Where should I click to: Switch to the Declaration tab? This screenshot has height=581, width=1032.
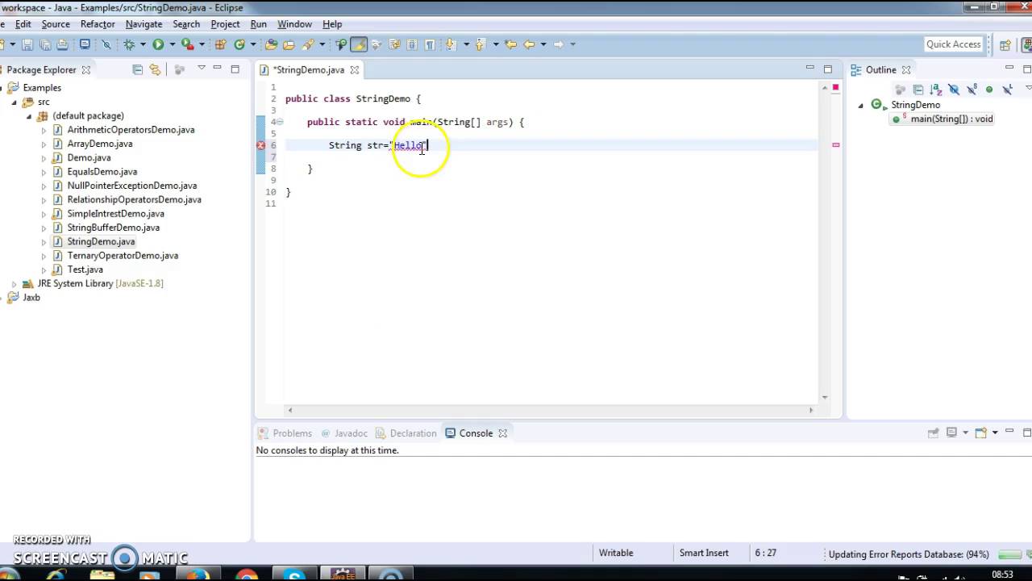point(406,433)
